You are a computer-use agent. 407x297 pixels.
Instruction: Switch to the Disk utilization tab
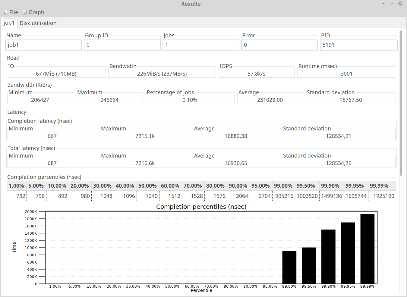[x=38, y=23]
